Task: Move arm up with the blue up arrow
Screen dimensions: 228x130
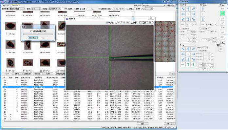Action: coord(188,49)
